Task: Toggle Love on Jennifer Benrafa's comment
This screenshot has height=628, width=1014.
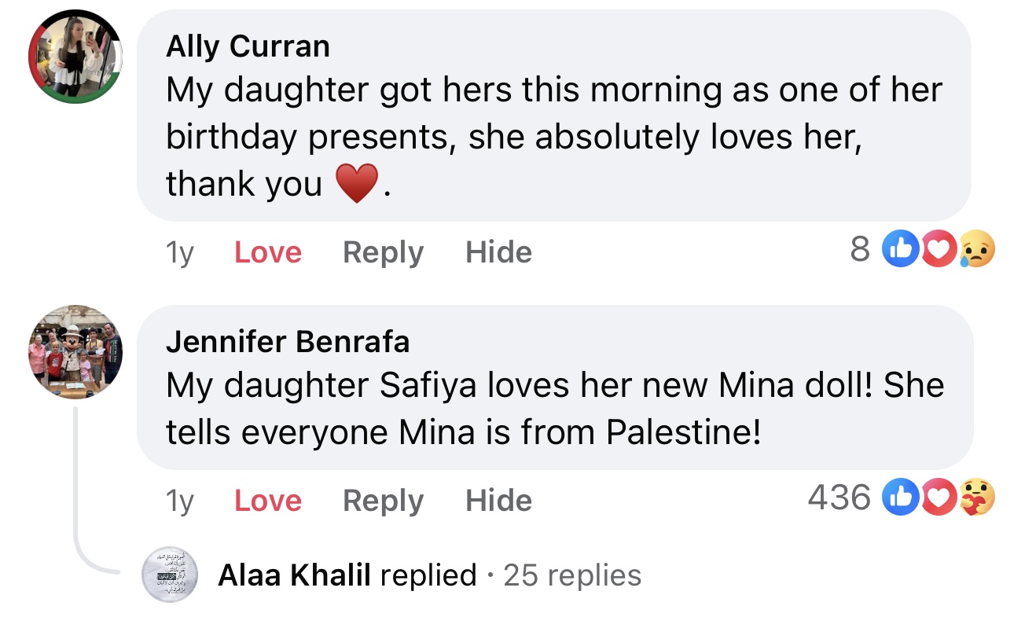Action: point(268,501)
